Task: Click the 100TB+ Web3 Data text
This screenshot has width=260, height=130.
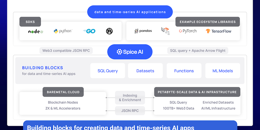Action: coord(178,108)
